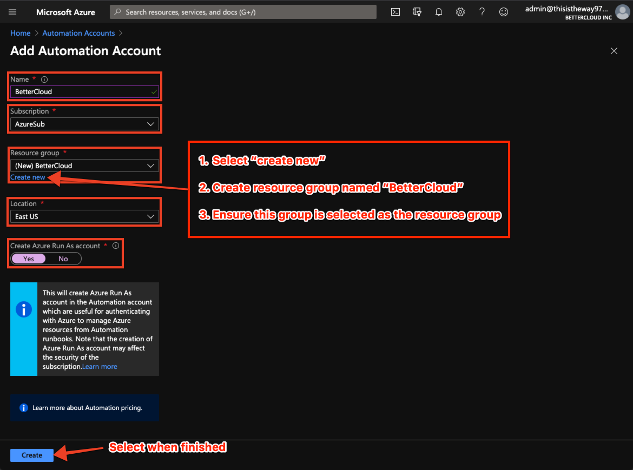This screenshot has height=470, width=633.
Task: Click the info icon next to Name
Action: 43,79
